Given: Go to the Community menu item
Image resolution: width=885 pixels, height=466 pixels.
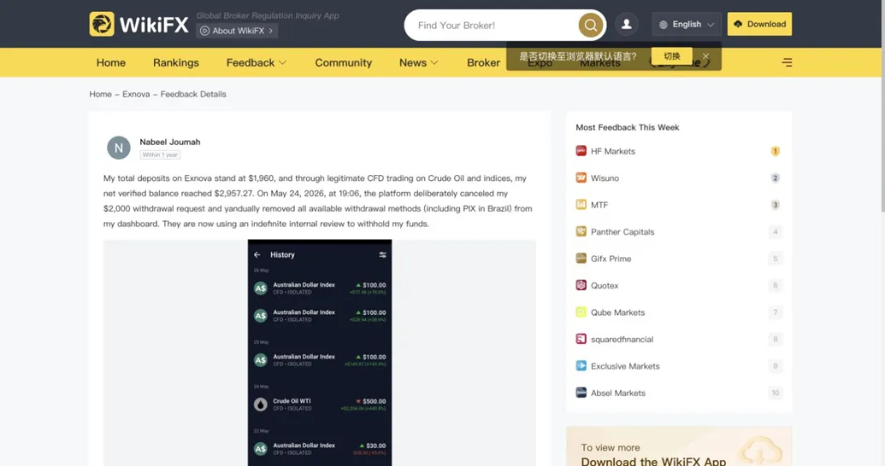Looking at the screenshot, I should 343,62.
